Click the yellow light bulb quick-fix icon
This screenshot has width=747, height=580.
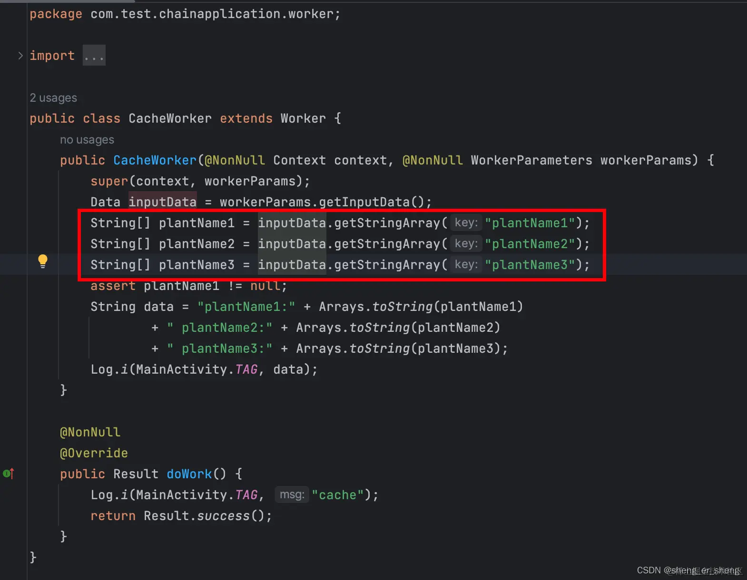43,261
